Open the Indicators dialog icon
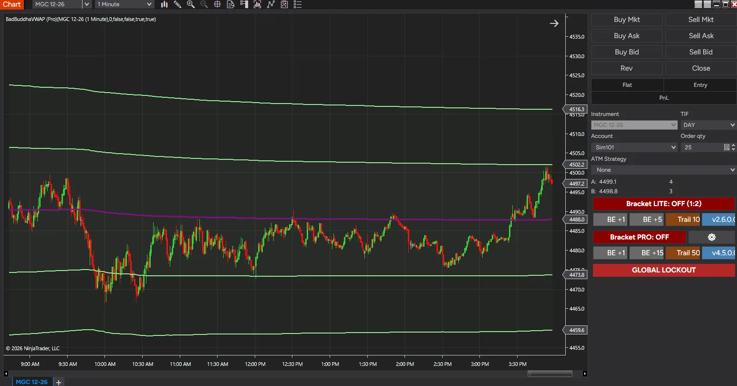The width and height of the screenshot is (737, 386). [x=271, y=4]
